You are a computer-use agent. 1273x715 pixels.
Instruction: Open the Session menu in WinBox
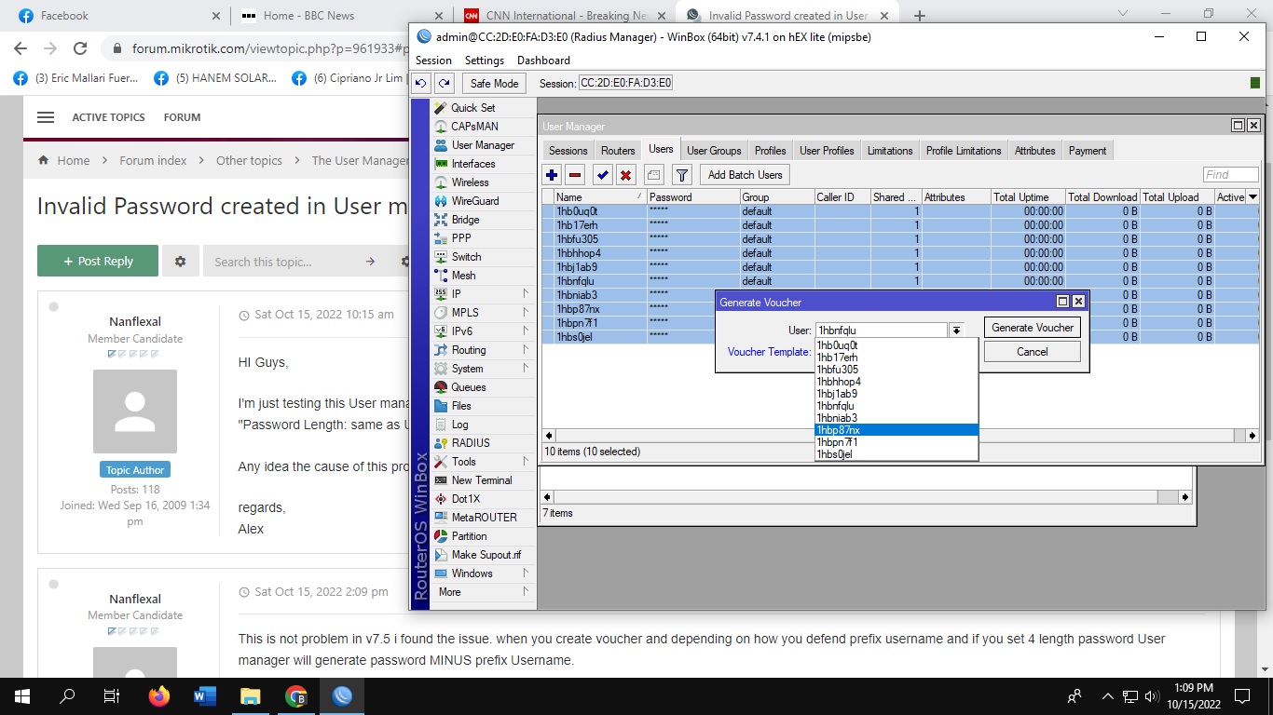[433, 61]
